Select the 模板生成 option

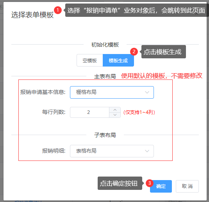[x=118, y=60]
